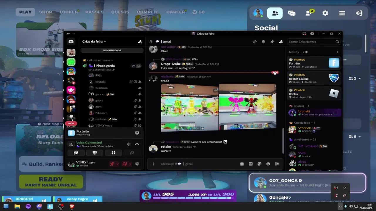
Task: Open sticker picker in message bar
Action: (259, 164)
